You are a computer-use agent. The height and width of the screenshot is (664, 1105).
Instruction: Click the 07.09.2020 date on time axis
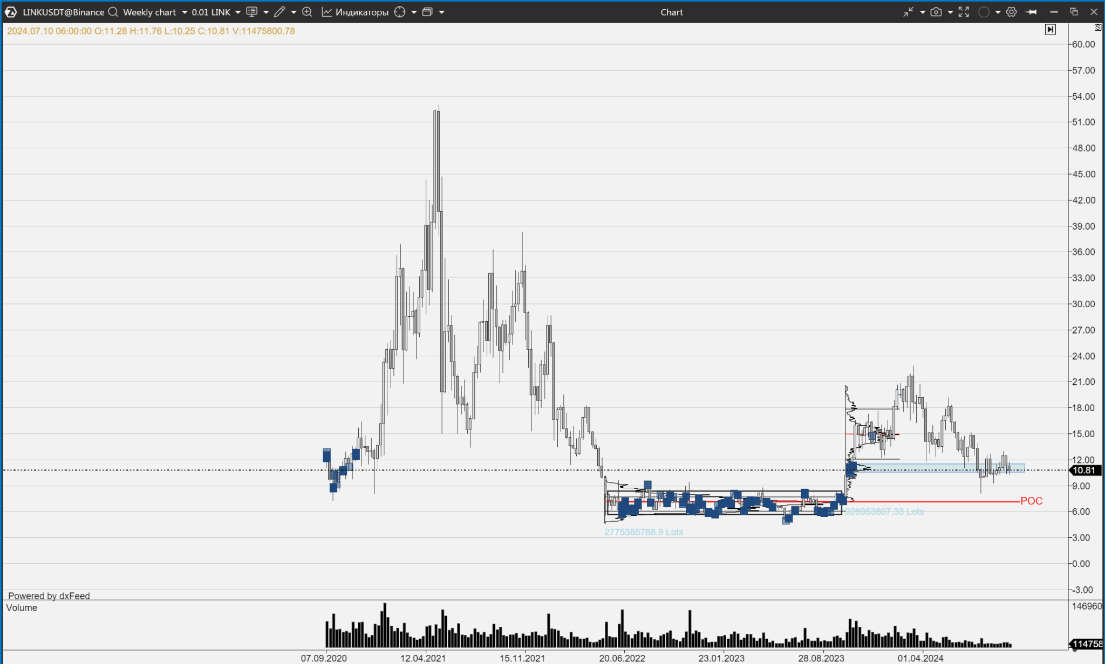pos(324,658)
